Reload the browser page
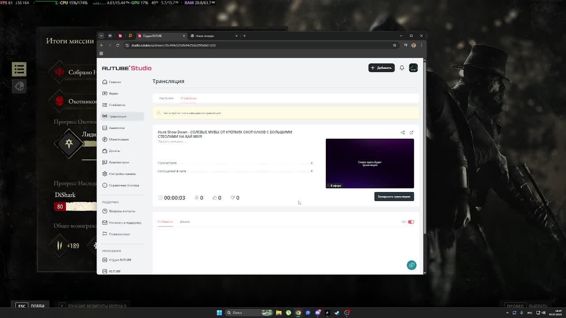 click(118, 45)
